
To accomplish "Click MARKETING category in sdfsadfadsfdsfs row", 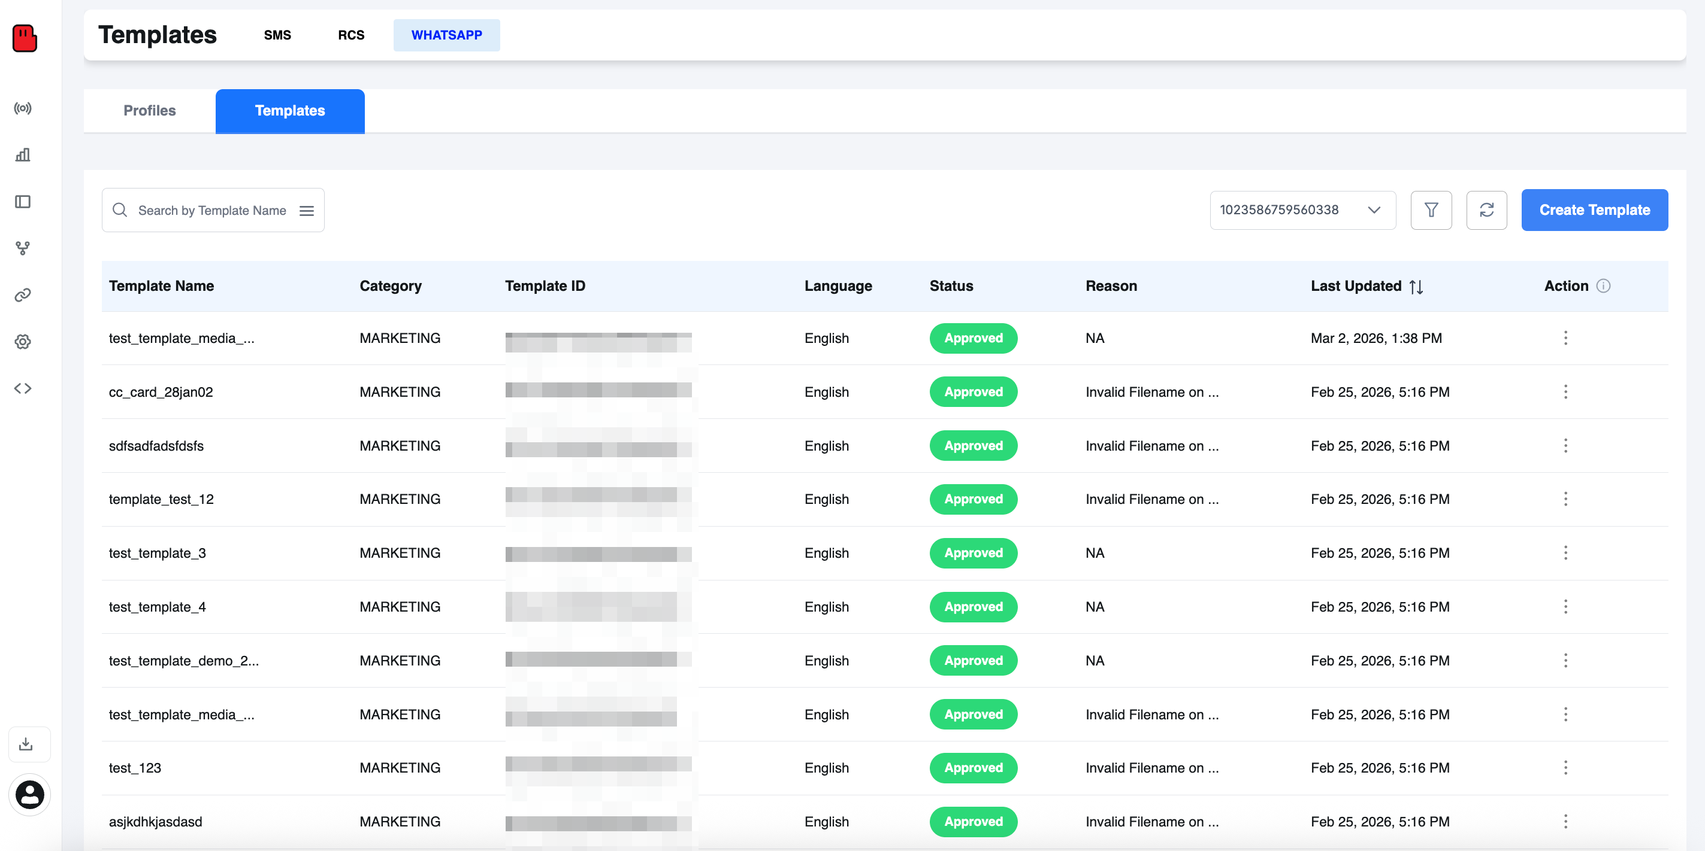I will (400, 446).
